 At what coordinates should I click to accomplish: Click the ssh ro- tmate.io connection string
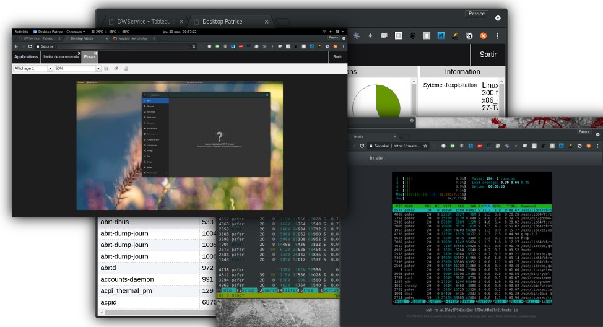coord(472,310)
